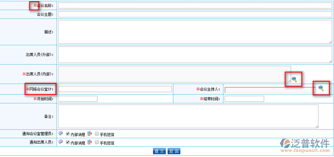
Task: Focus the 网络会议室IP input field
Action: [x=115, y=89]
